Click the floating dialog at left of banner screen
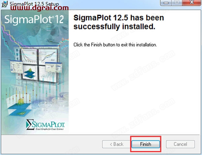The height and width of the screenshot is (155, 202). coord(16,67)
